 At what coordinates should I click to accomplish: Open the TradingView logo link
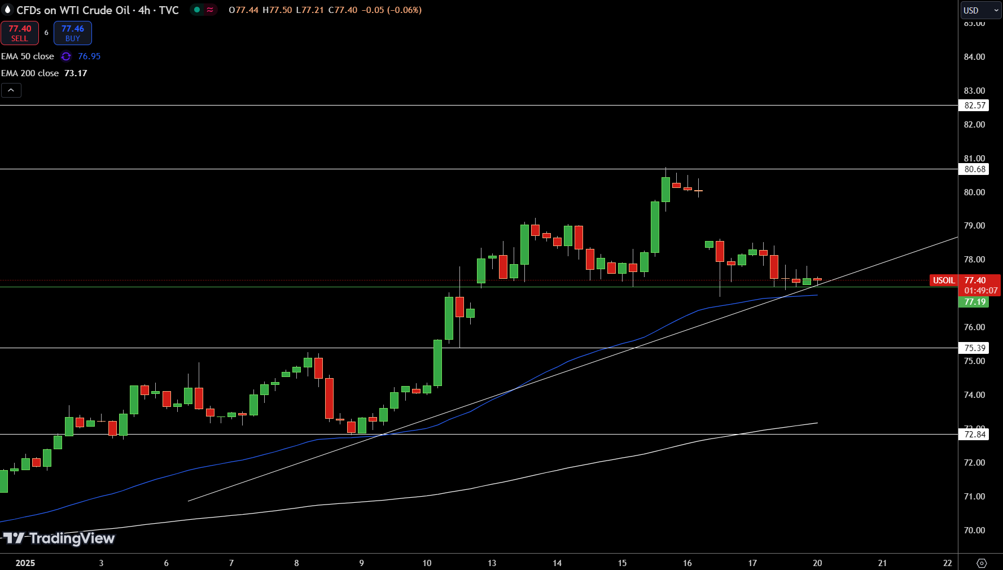[x=58, y=538]
